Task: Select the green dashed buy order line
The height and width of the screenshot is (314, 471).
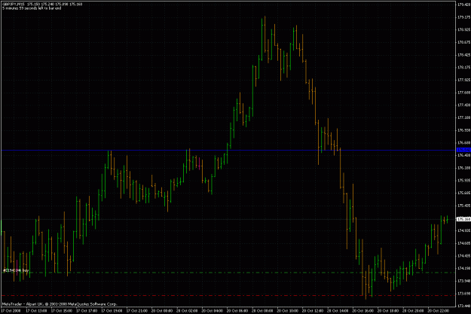Action: [228, 273]
